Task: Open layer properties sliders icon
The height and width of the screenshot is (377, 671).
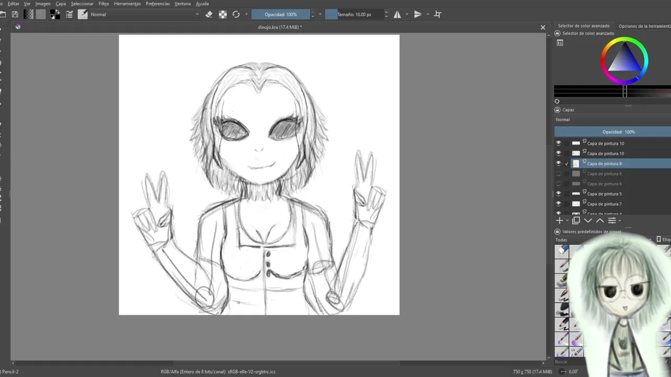Action: [x=612, y=220]
